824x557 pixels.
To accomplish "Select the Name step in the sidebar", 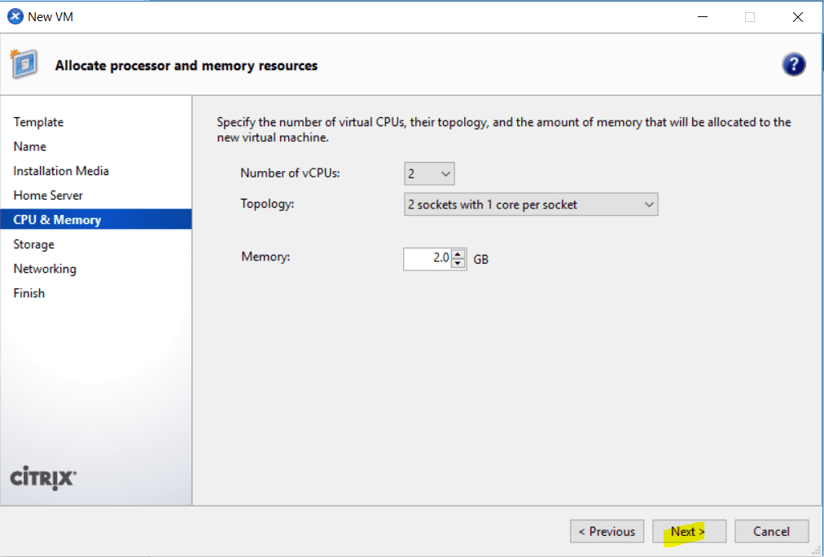I will pyautogui.click(x=29, y=146).
